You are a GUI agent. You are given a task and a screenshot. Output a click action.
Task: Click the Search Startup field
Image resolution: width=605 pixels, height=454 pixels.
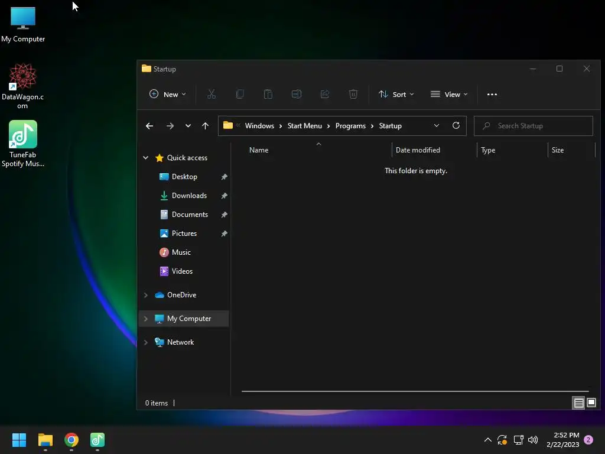[534, 126]
